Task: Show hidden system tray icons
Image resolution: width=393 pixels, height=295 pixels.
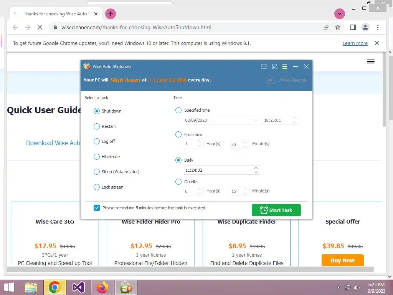Action: pos(339,288)
